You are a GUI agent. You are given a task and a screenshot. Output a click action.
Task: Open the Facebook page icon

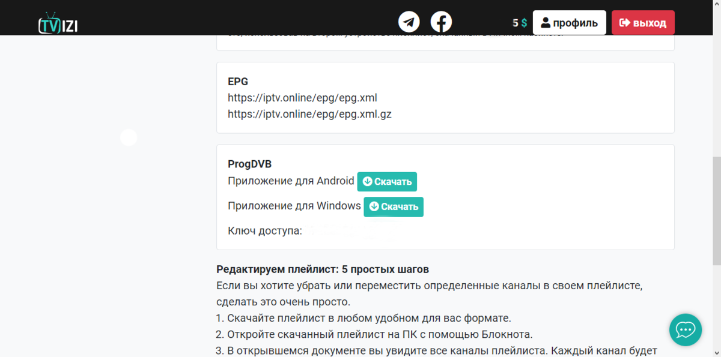(x=441, y=22)
